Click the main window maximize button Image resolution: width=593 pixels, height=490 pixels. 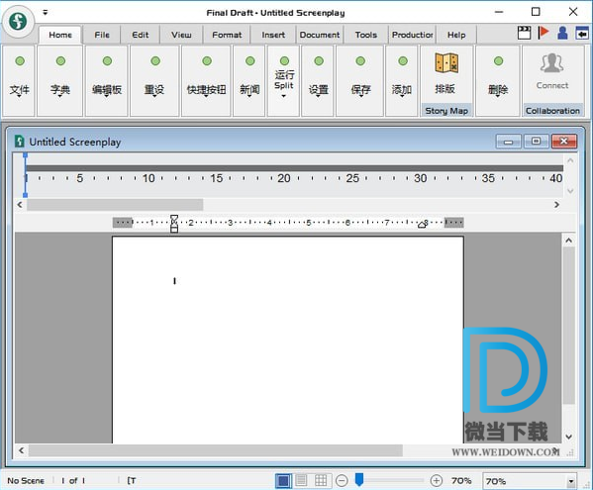coord(536,12)
